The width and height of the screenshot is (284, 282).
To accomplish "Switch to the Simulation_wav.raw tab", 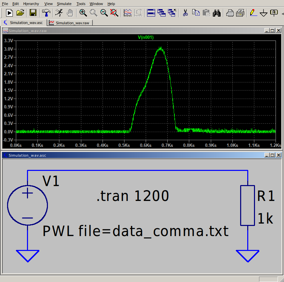I will click(70, 23).
